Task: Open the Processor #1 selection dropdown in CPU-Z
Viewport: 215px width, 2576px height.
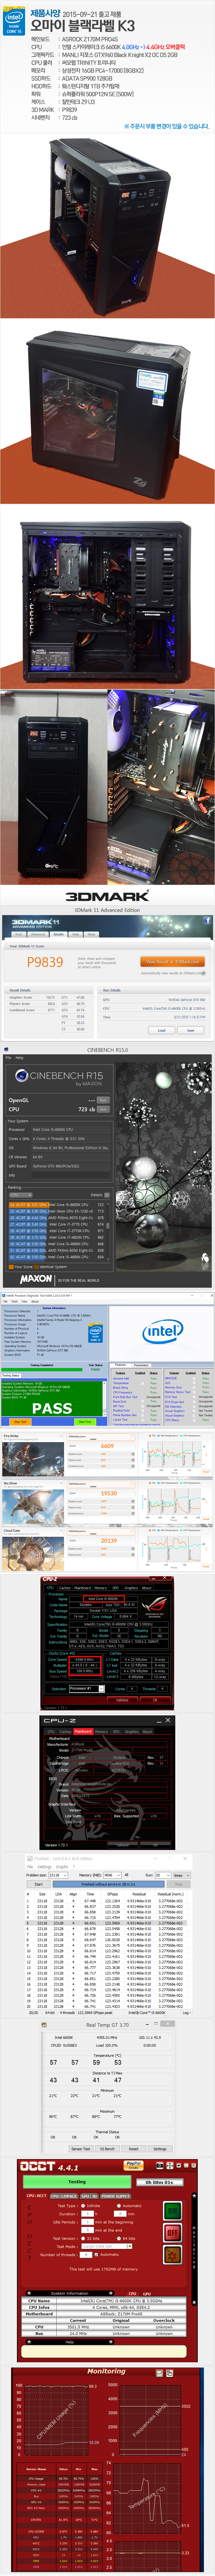Action: click(x=87, y=1689)
